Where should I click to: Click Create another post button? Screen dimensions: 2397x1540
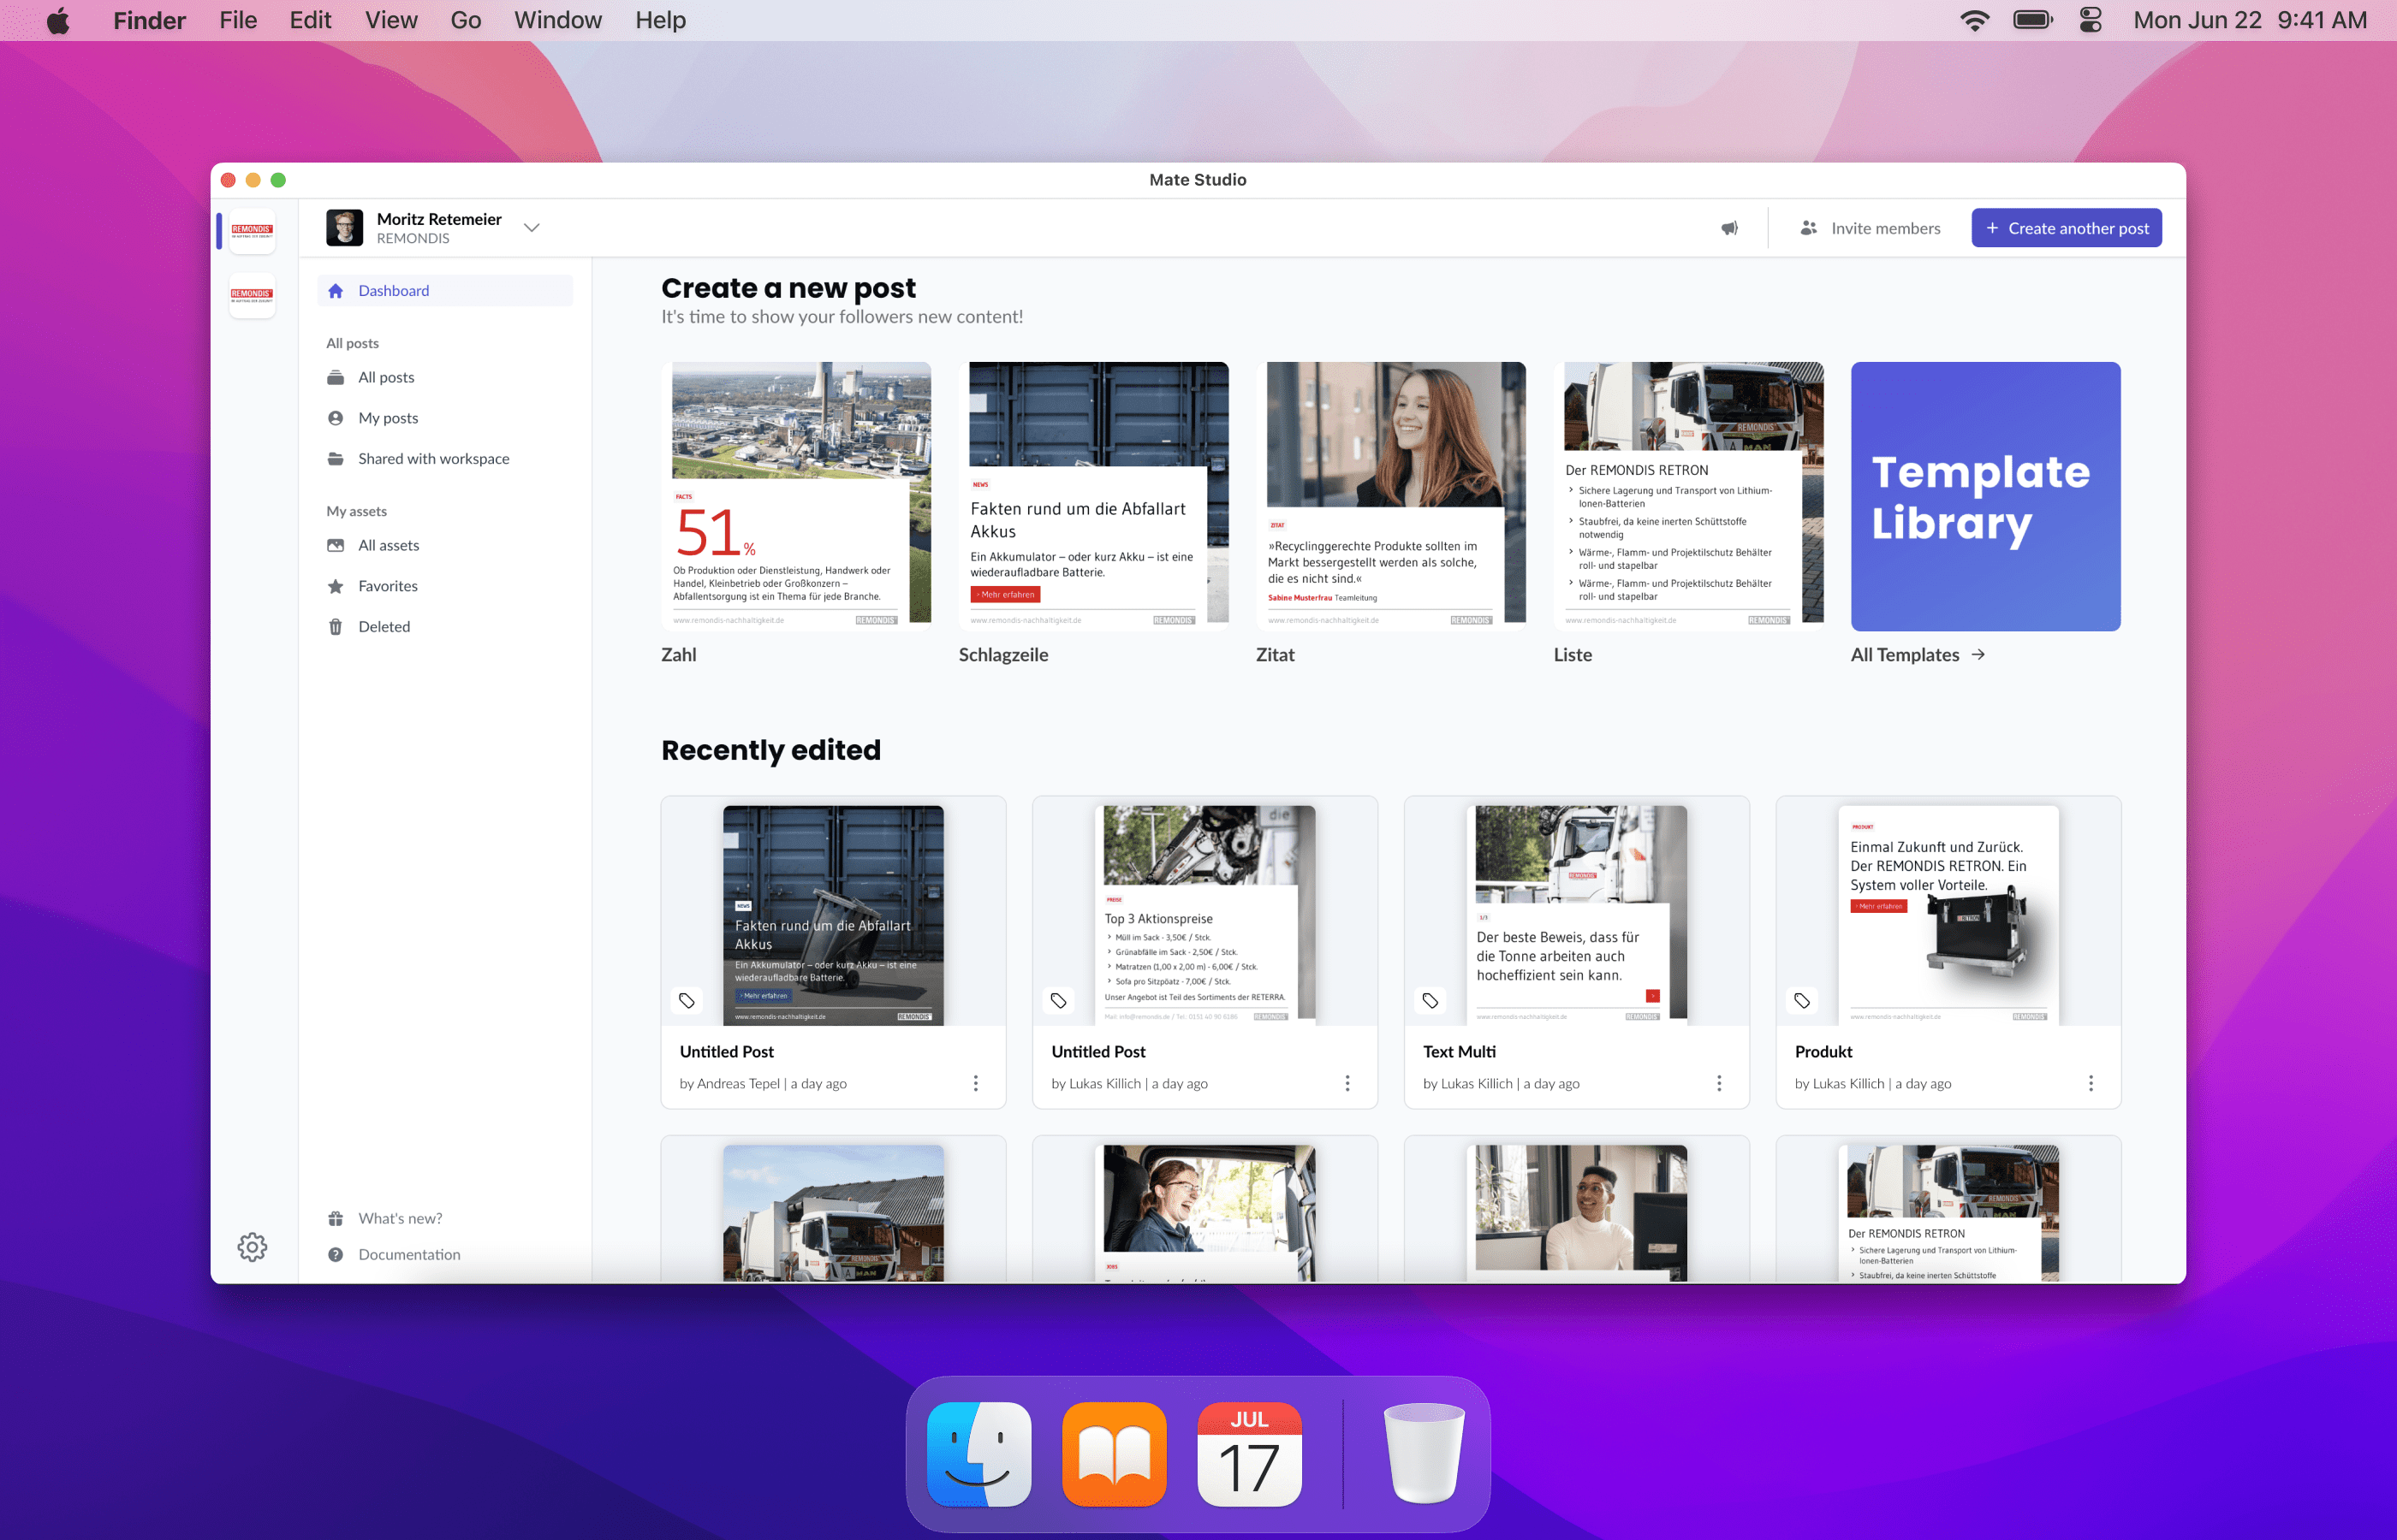tap(2066, 228)
